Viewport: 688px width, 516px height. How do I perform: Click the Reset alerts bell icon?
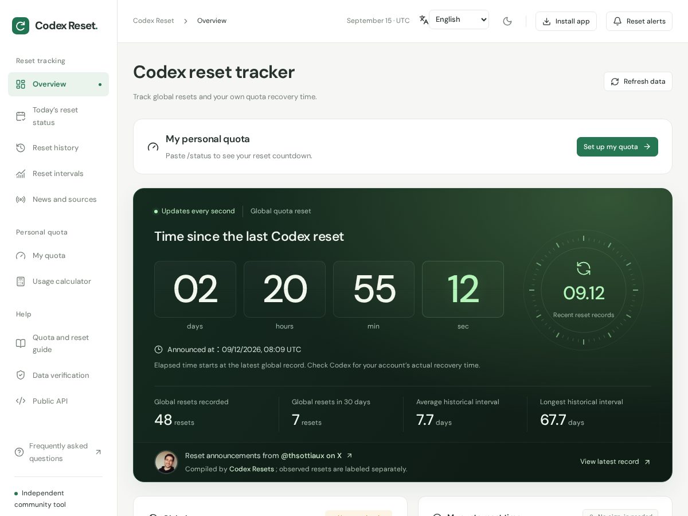point(617,21)
